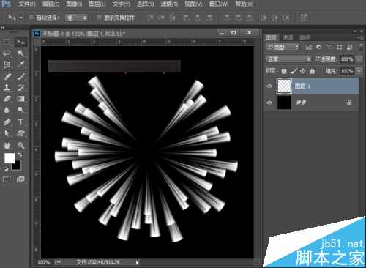Open the auto-select group dropdown
Viewport: 366px width, 268px height.
[76, 18]
